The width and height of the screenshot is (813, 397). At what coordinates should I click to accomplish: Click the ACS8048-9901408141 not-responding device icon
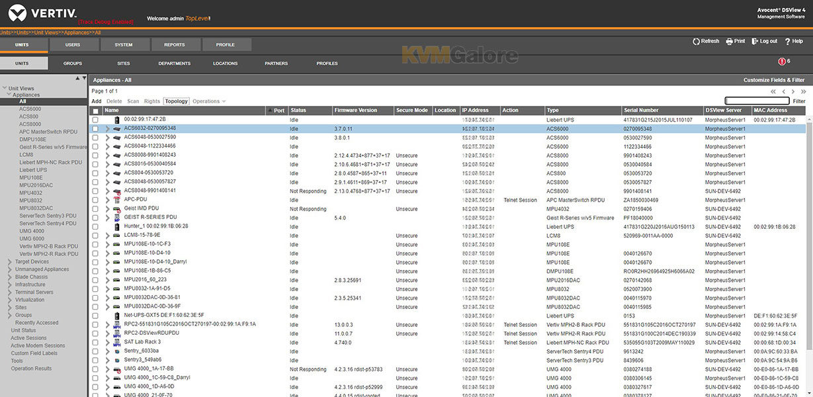click(x=116, y=191)
